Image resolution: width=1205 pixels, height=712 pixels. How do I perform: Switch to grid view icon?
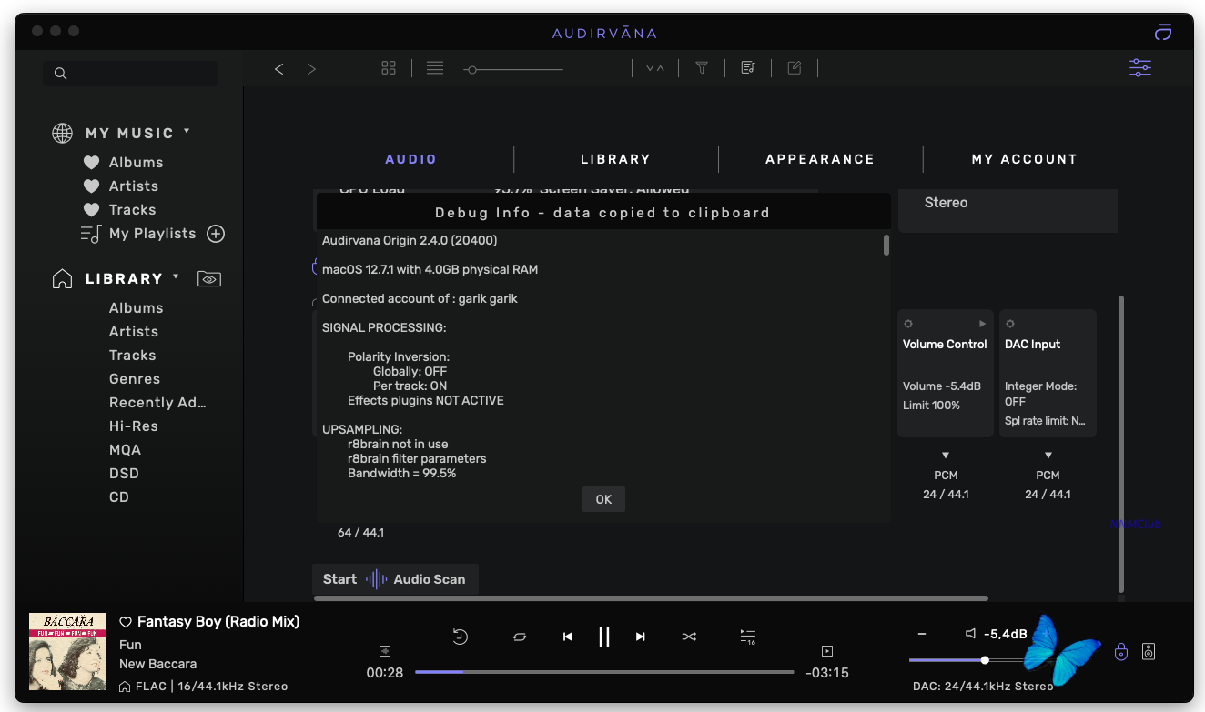click(389, 68)
